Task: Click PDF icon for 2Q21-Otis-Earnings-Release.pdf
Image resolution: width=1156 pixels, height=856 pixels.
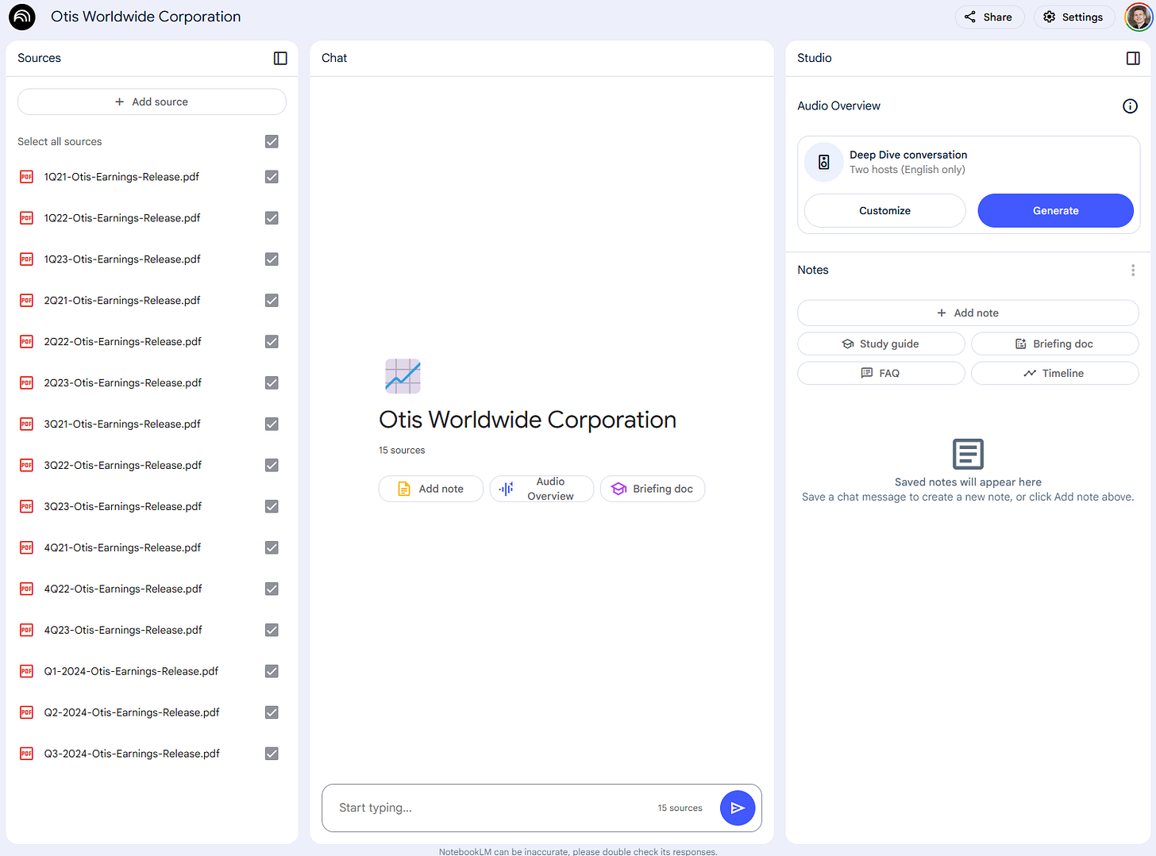Action: (x=26, y=301)
